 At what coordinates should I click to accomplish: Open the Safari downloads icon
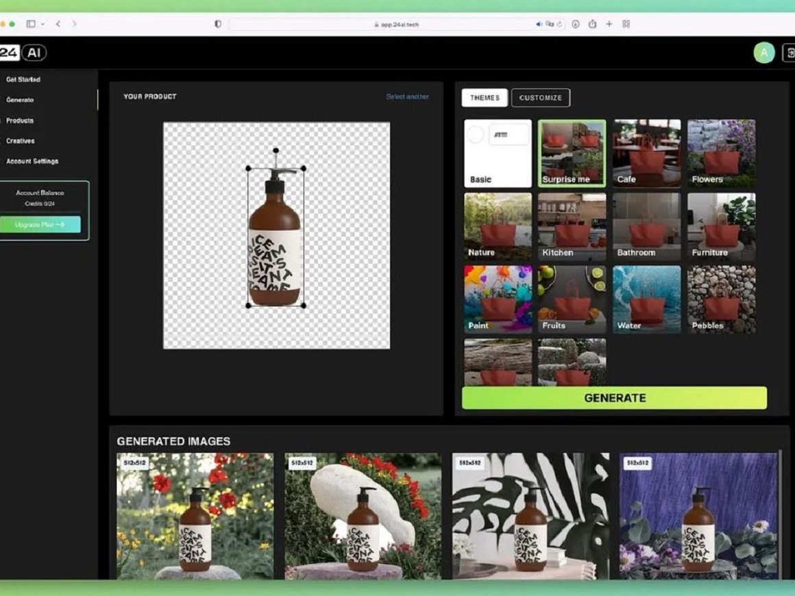pyautogui.click(x=575, y=24)
